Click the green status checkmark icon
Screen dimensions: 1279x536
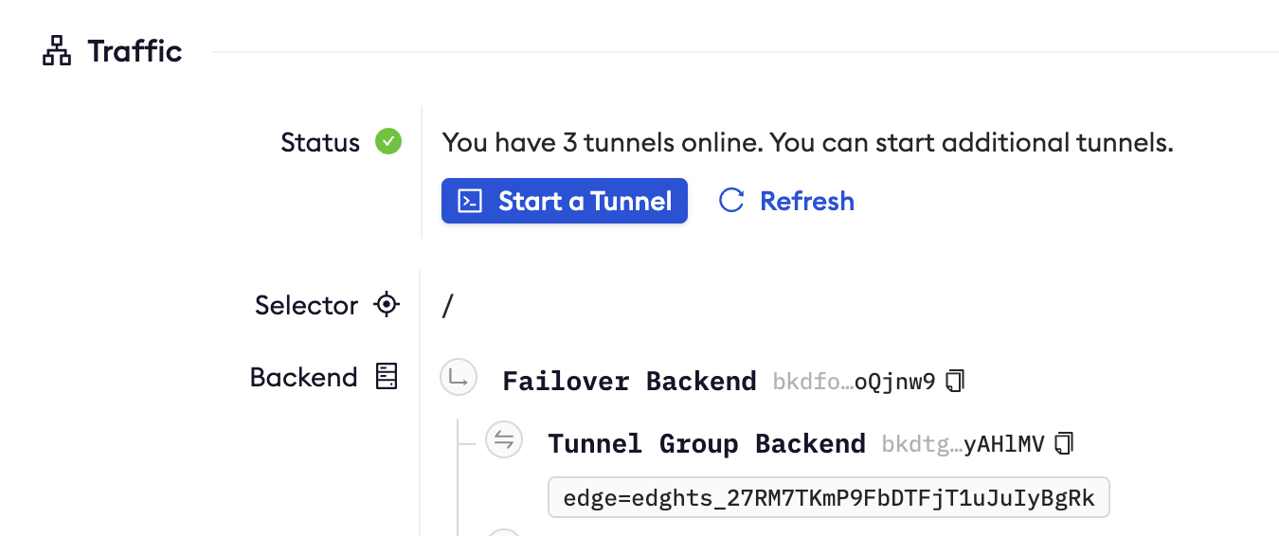pyautogui.click(x=388, y=142)
